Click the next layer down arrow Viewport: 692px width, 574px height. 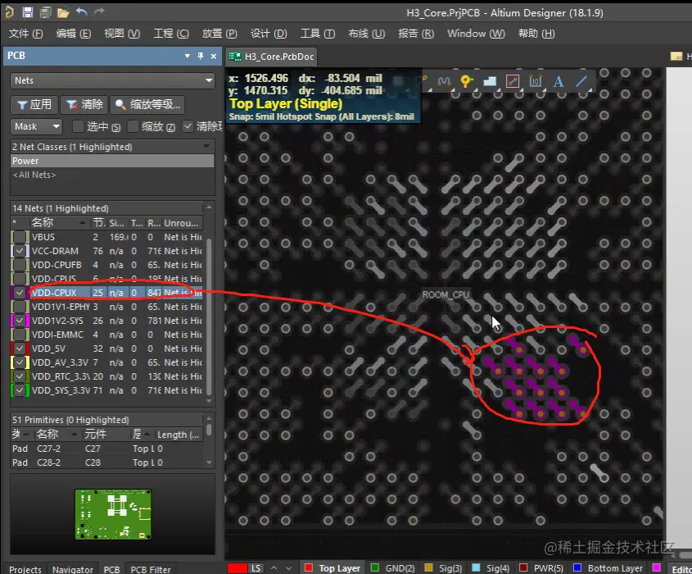[288, 567]
